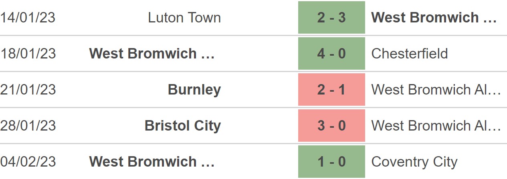Open the Chesterfield team link
The width and height of the screenshot is (507, 179).
tap(410, 54)
